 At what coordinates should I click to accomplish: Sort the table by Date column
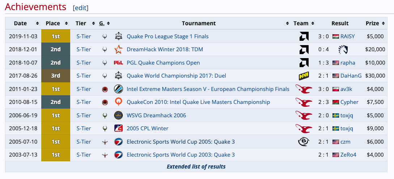coord(37,23)
